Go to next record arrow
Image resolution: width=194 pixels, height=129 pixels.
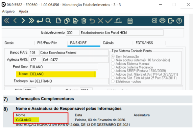pyautogui.click(x=23, y=21)
